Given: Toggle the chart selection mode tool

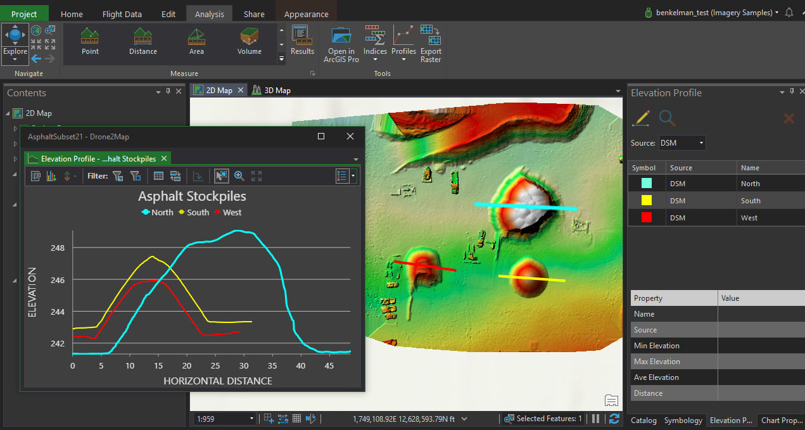Looking at the screenshot, I should (222, 176).
